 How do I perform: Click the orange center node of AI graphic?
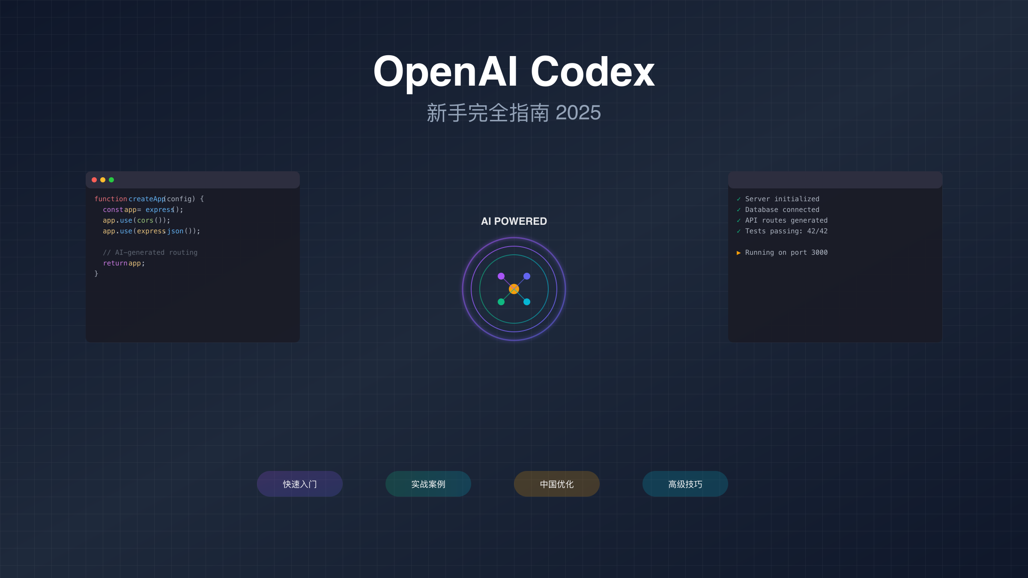pyautogui.click(x=514, y=289)
